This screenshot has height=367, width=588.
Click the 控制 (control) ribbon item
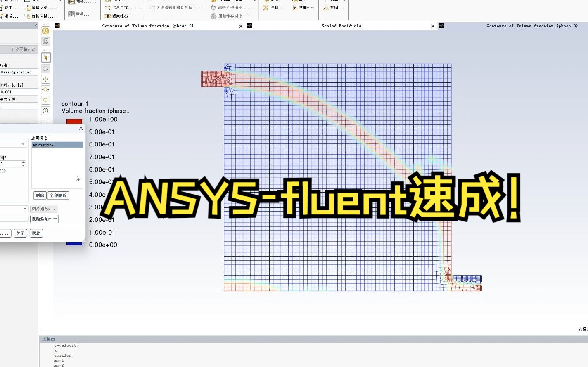coord(273,7)
